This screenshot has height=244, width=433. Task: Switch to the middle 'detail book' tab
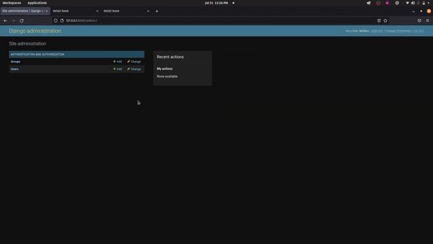(x=75, y=11)
